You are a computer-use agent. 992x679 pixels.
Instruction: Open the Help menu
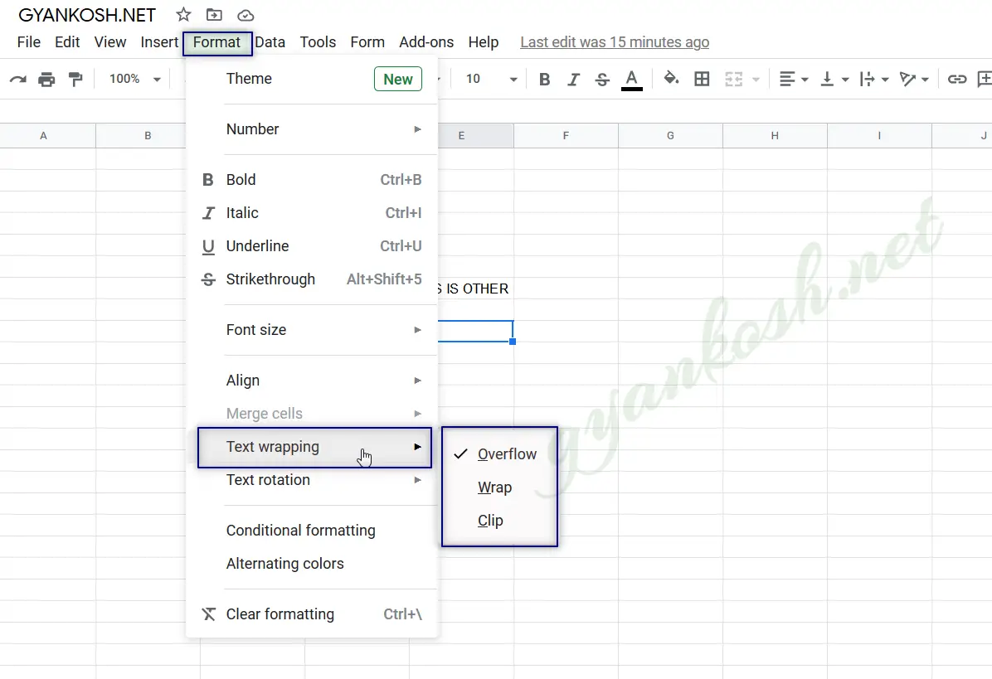click(484, 42)
